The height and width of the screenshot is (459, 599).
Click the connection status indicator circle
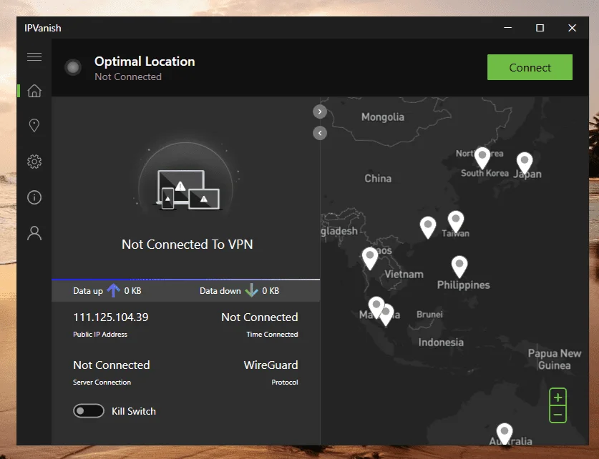tap(73, 67)
